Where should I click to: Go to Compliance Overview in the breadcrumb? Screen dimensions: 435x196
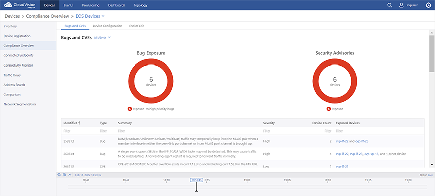48,16
